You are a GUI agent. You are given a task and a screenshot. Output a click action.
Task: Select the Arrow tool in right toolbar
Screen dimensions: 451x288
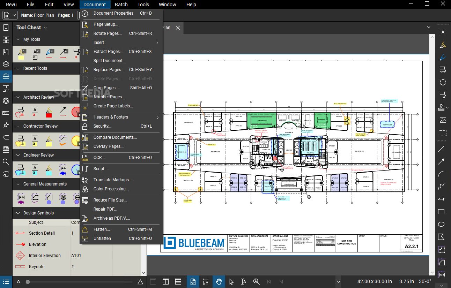(441, 161)
